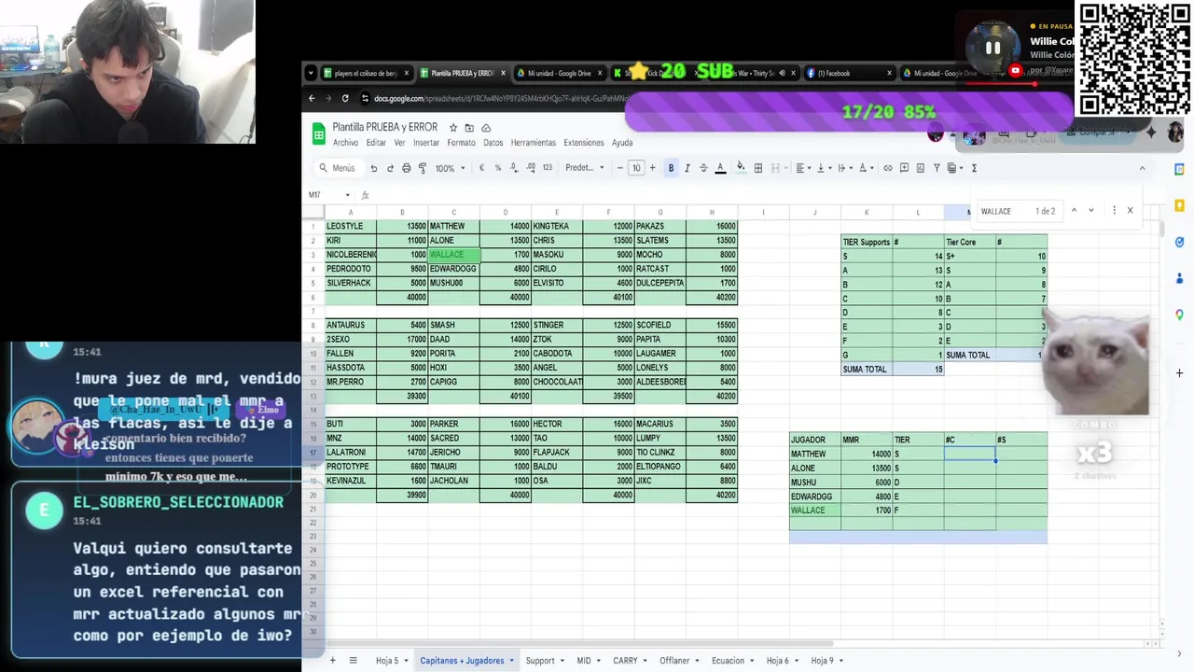
Task: Click the Move to folder icon
Action: [469, 128]
